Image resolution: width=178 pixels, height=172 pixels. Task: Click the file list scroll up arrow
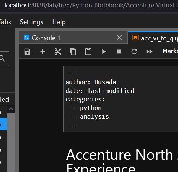click(11, 109)
